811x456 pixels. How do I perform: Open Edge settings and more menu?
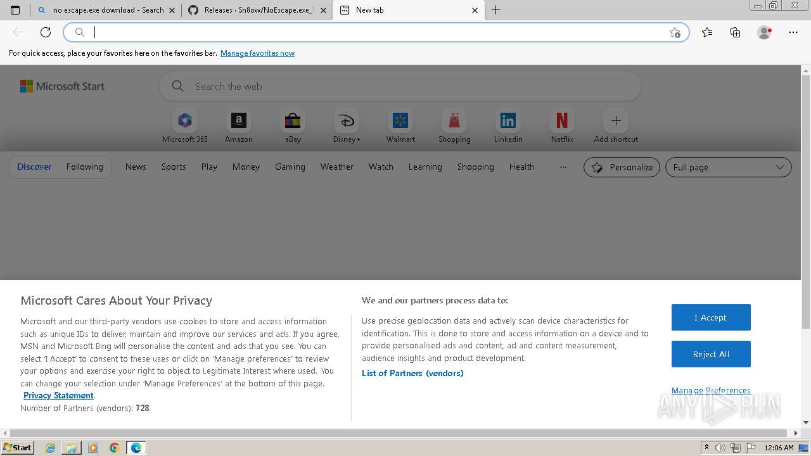793,32
